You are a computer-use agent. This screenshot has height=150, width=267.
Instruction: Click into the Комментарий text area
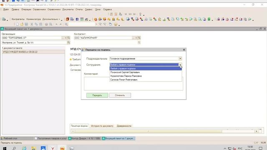[x=133, y=83]
